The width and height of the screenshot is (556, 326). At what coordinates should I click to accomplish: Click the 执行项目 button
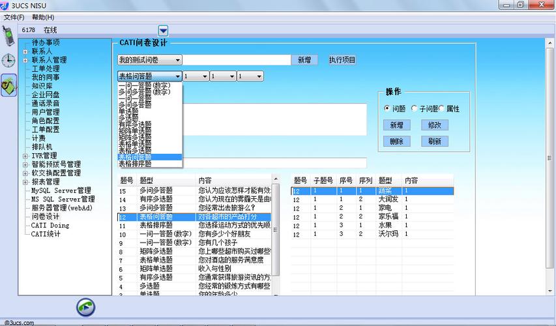[342, 60]
